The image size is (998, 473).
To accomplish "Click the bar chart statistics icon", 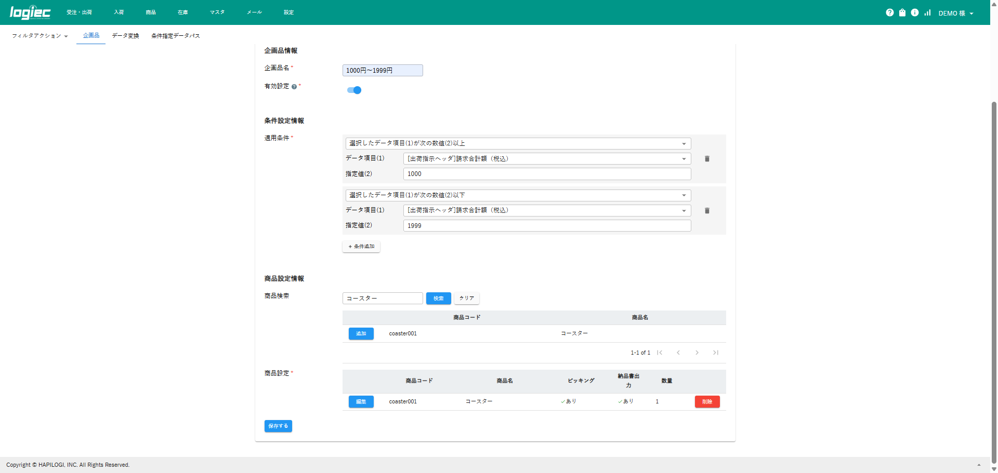I will click(x=927, y=12).
